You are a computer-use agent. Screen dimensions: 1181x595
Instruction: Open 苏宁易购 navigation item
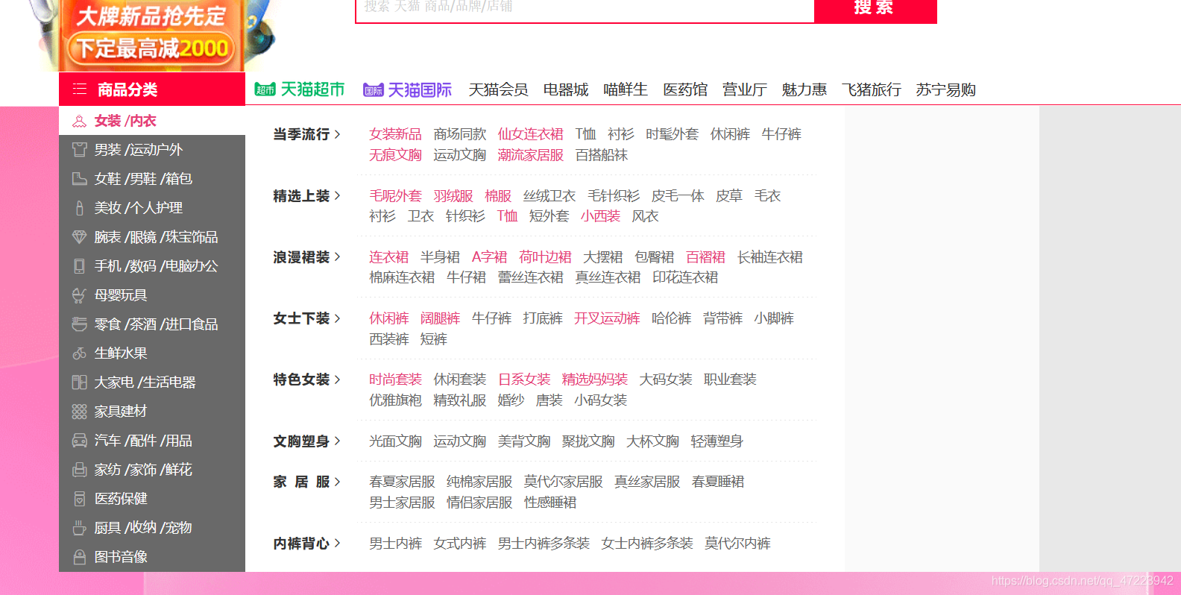pos(946,90)
